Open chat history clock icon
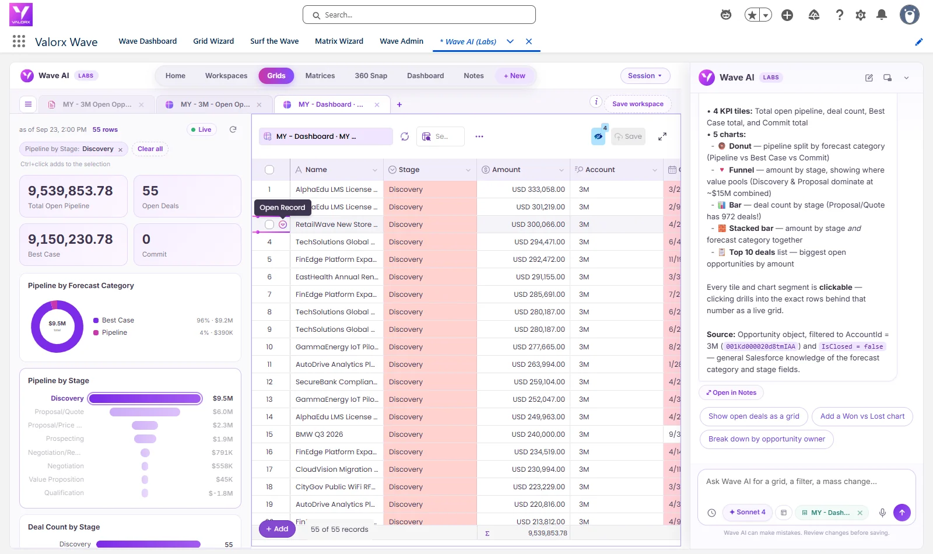Image resolution: width=933 pixels, height=554 pixels. pyautogui.click(x=712, y=513)
